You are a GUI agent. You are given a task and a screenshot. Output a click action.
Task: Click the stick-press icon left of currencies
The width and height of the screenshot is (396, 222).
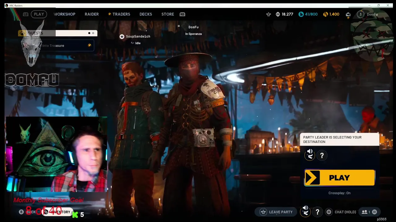coord(269,14)
